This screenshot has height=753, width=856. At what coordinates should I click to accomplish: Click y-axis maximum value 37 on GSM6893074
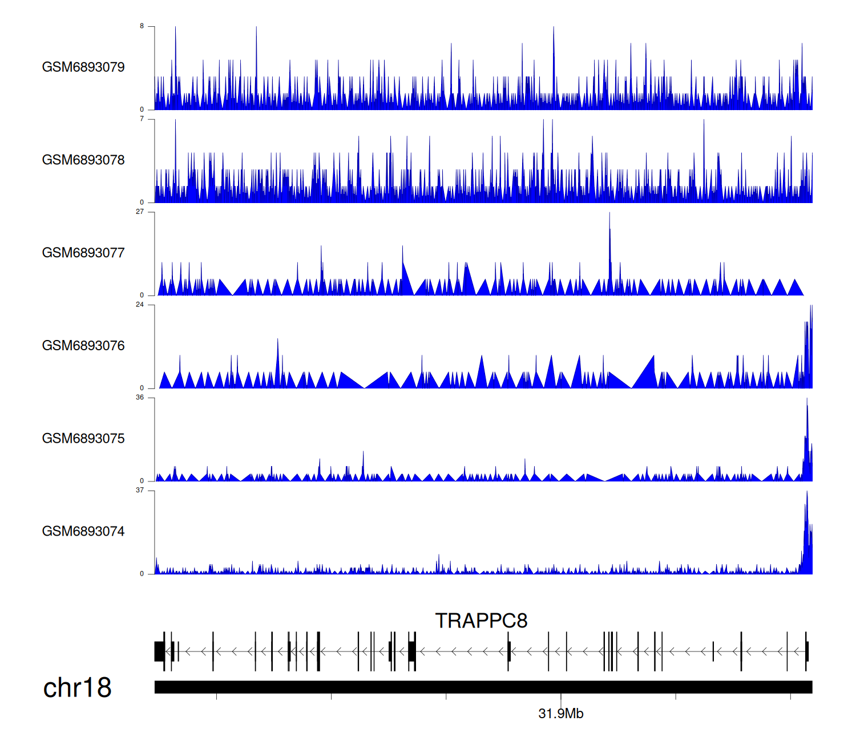[140, 490]
